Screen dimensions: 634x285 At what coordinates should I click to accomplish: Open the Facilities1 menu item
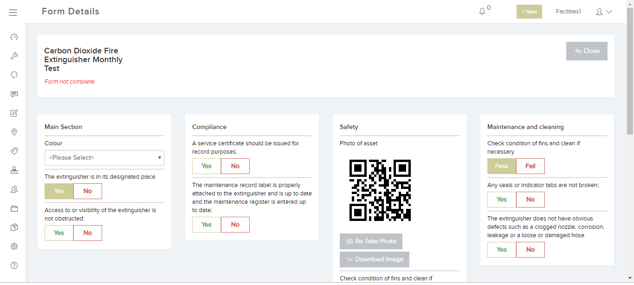pos(569,12)
